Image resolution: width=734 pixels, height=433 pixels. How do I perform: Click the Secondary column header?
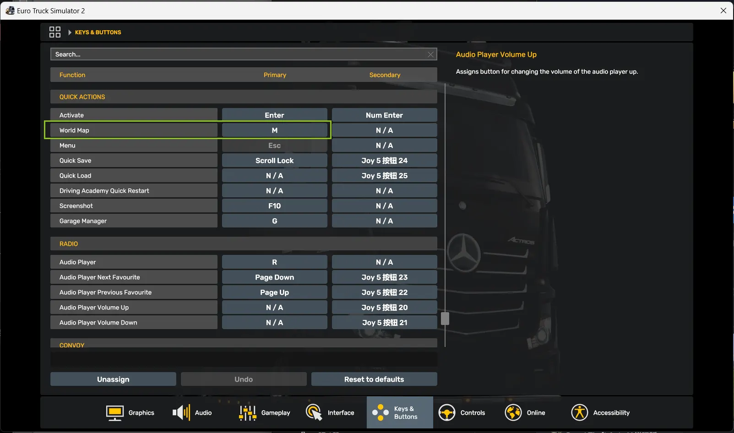[x=385, y=75]
